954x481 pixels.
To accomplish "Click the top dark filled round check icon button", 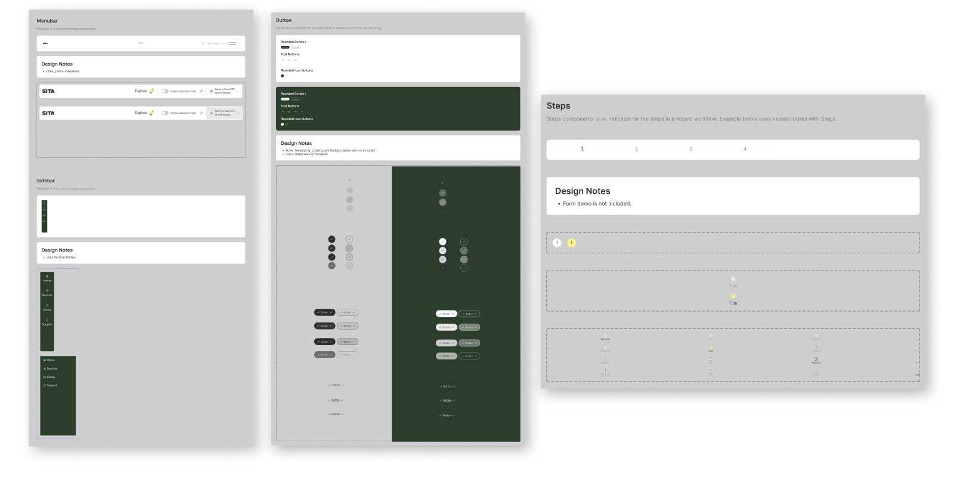I will click(332, 240).
